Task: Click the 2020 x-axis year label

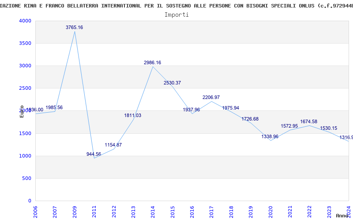Action: (270, 212)
